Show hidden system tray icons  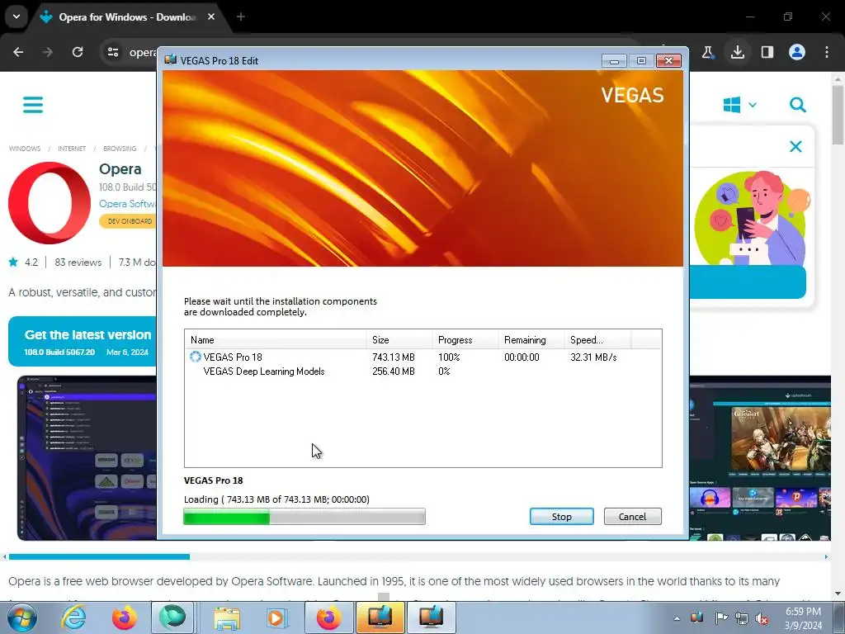[677, 618]
